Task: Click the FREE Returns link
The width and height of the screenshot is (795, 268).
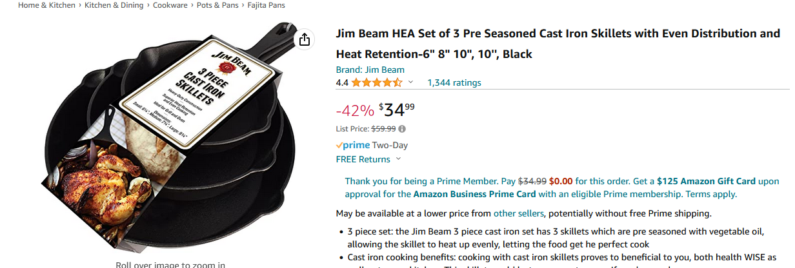Action: point(363,159)
